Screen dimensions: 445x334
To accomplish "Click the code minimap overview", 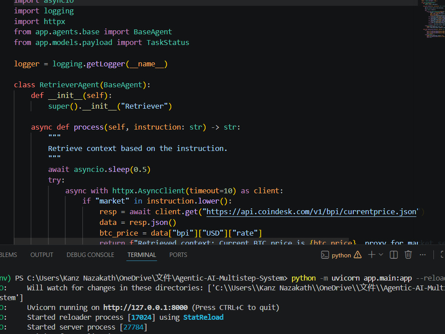I will point(433,19).
